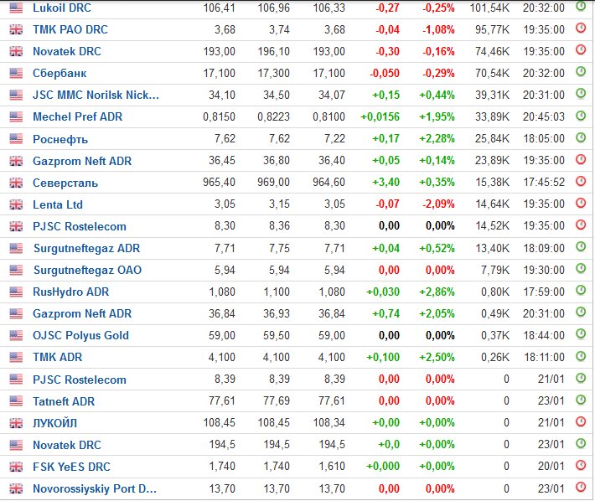This screenshot has width=595, height=501.
Task: Open the Северсталь stock link
Action: click(x=65, y=183)
